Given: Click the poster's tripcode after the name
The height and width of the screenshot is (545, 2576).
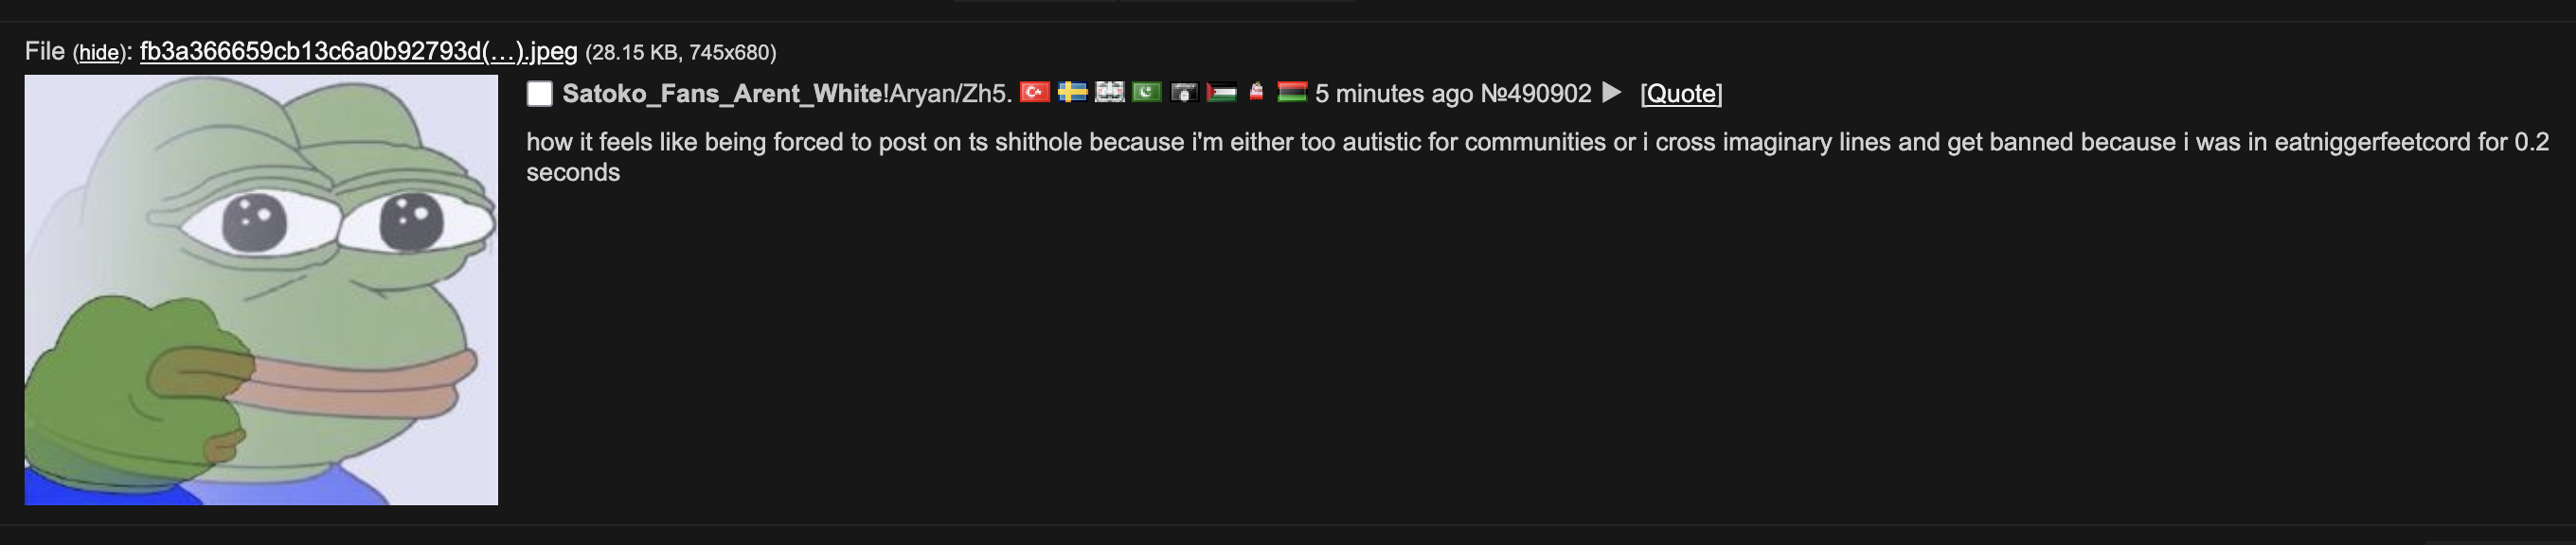Looking at the screenshot, I should pos(947,94).
